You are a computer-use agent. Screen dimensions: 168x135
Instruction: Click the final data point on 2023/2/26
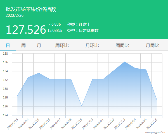[157, 100]
